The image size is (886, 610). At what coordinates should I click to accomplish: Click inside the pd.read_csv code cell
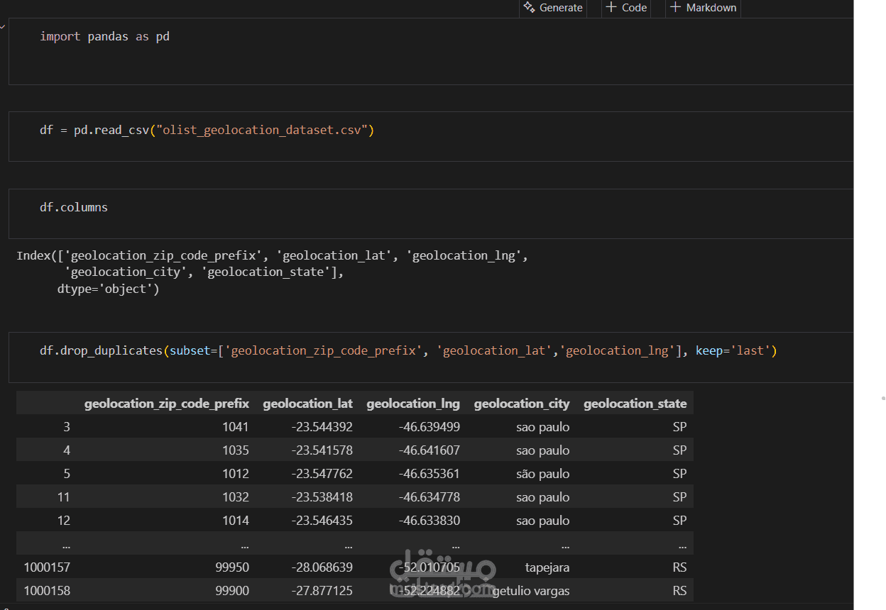(x=206, y=131)
